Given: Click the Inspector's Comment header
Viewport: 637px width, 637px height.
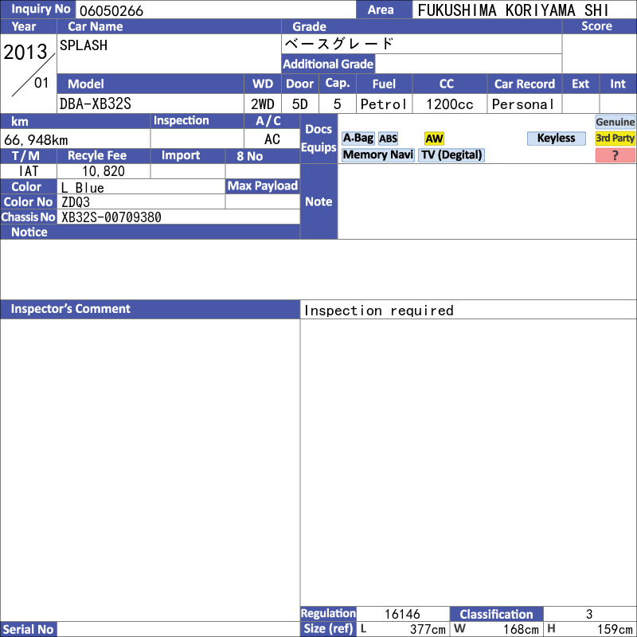Looking at the screenshot, I should pos(150,309).
